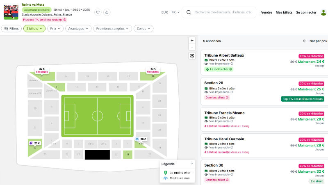Zoom out on the stadium map

(192, 47)
